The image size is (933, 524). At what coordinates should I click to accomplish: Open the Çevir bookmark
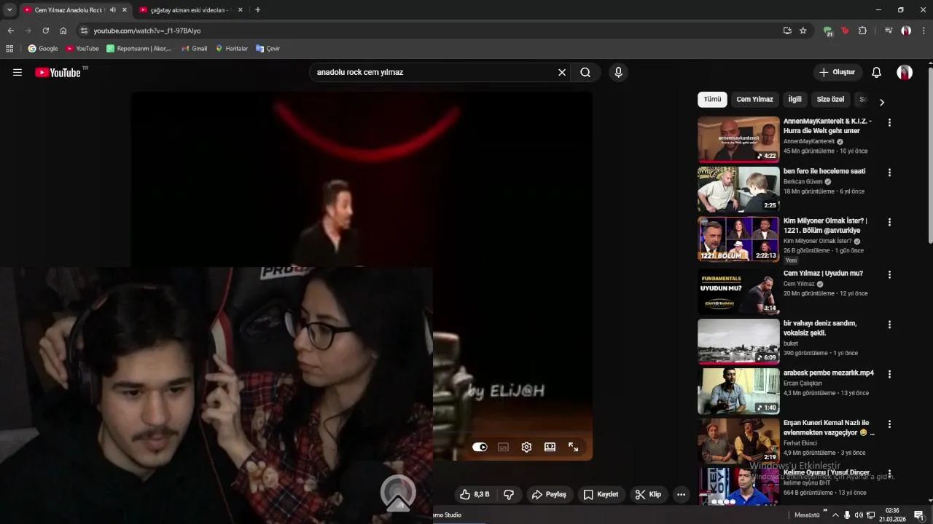268,49
